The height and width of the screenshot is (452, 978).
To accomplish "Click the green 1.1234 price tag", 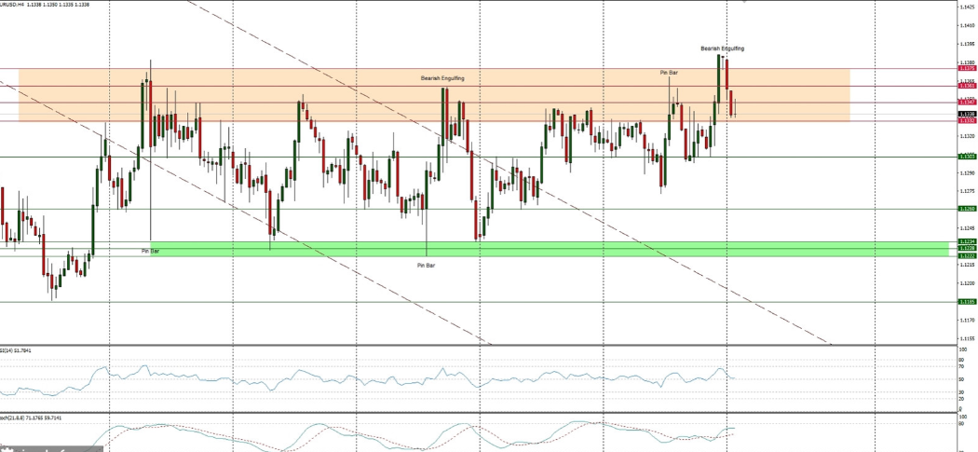I will pyautogui.click(x=966, y=241).
